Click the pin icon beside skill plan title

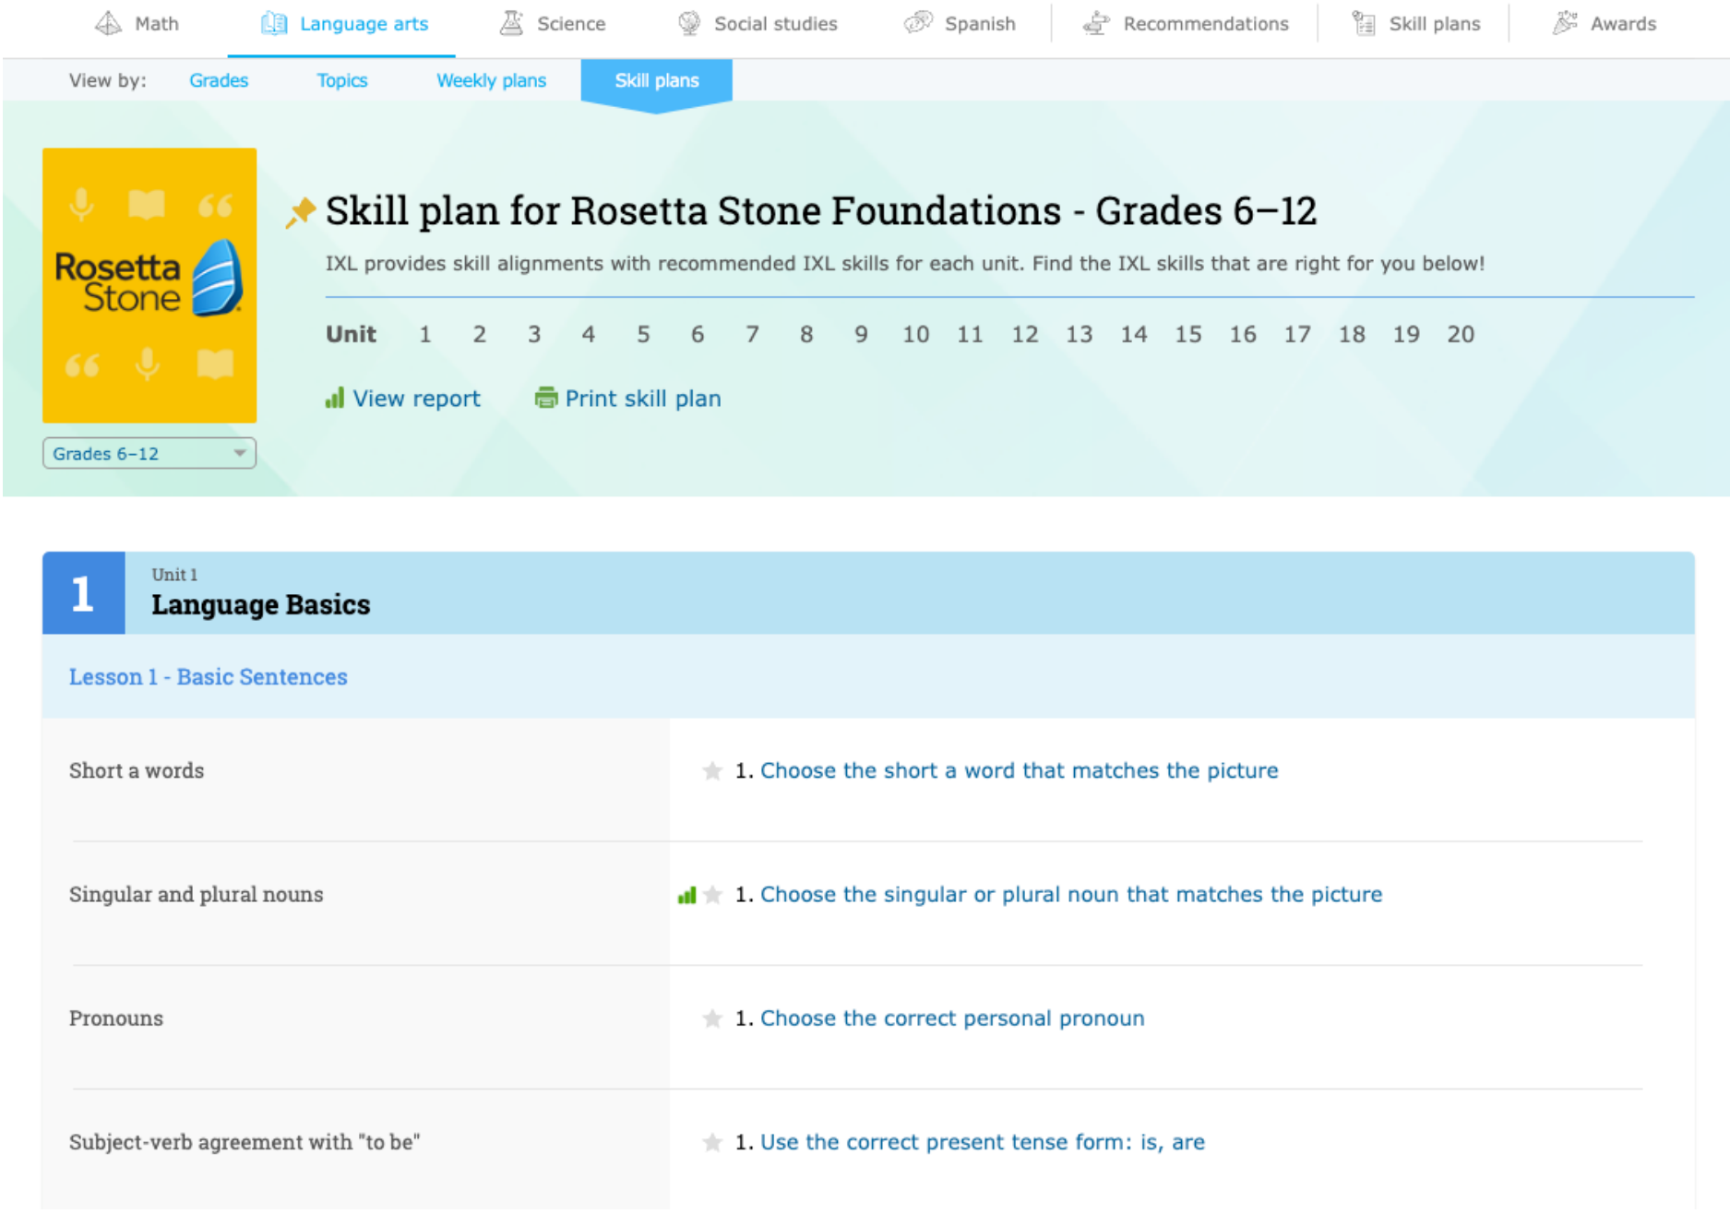click(x=301, y=212)
